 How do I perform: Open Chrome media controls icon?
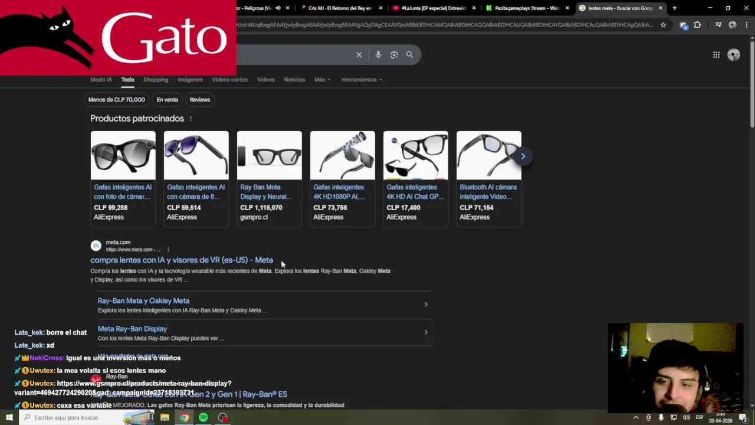[718, 25]
